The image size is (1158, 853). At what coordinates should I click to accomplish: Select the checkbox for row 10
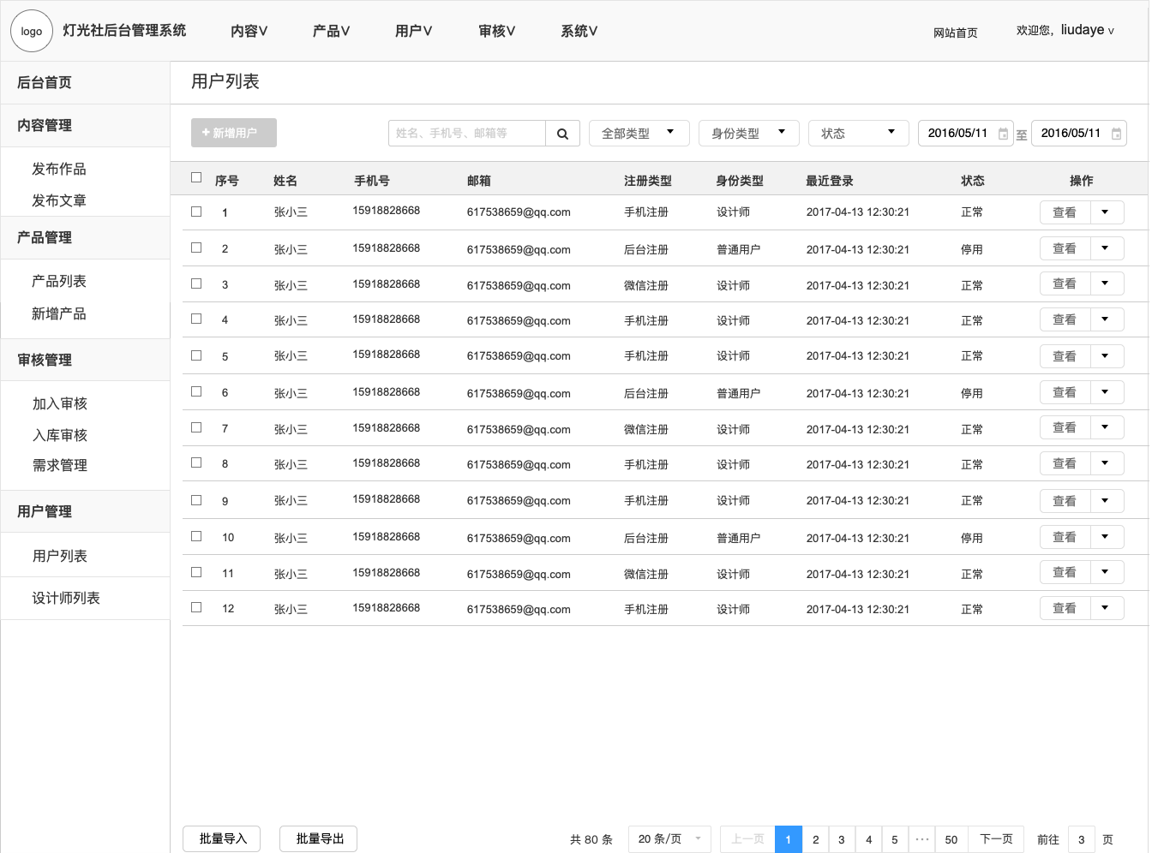196,536
